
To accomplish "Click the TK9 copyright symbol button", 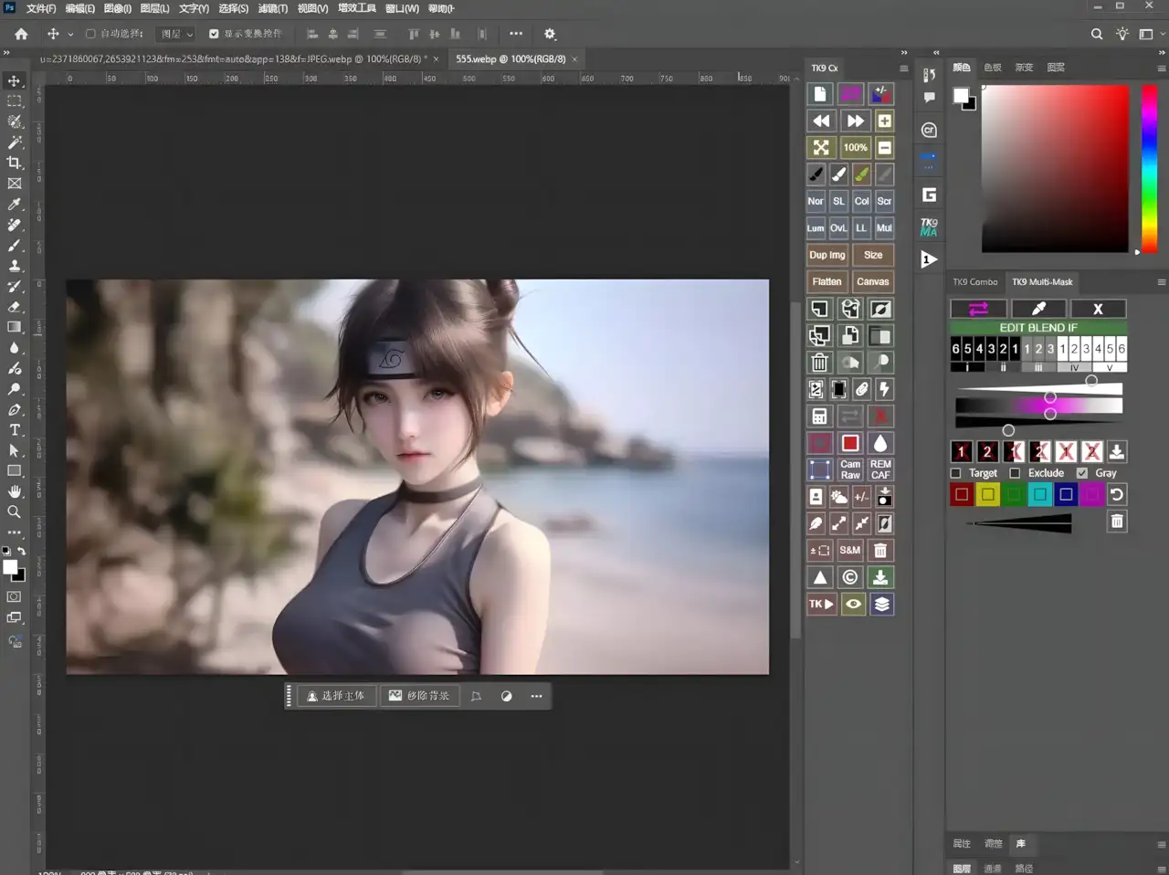I will [850, 577].
